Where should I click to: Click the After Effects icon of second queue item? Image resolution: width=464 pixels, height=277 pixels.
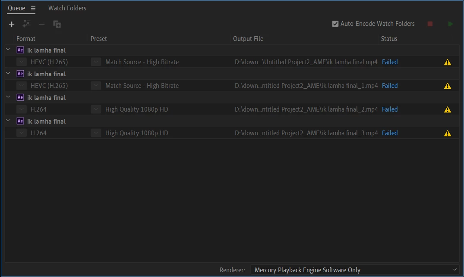[x=20, y=74]
